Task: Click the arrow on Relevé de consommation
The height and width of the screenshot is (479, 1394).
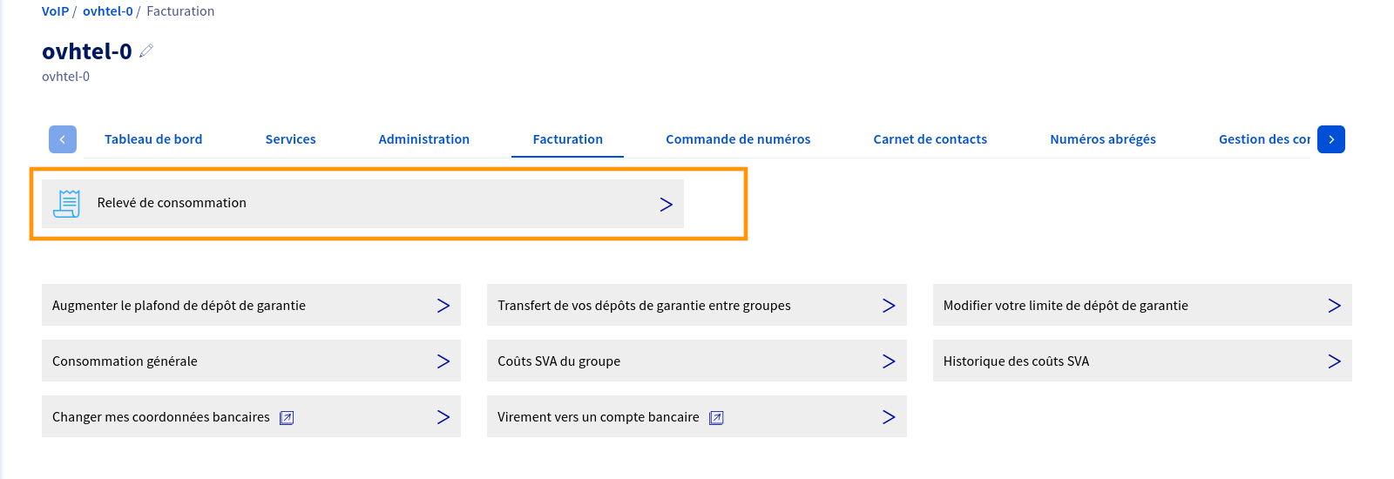Action: 666,204
